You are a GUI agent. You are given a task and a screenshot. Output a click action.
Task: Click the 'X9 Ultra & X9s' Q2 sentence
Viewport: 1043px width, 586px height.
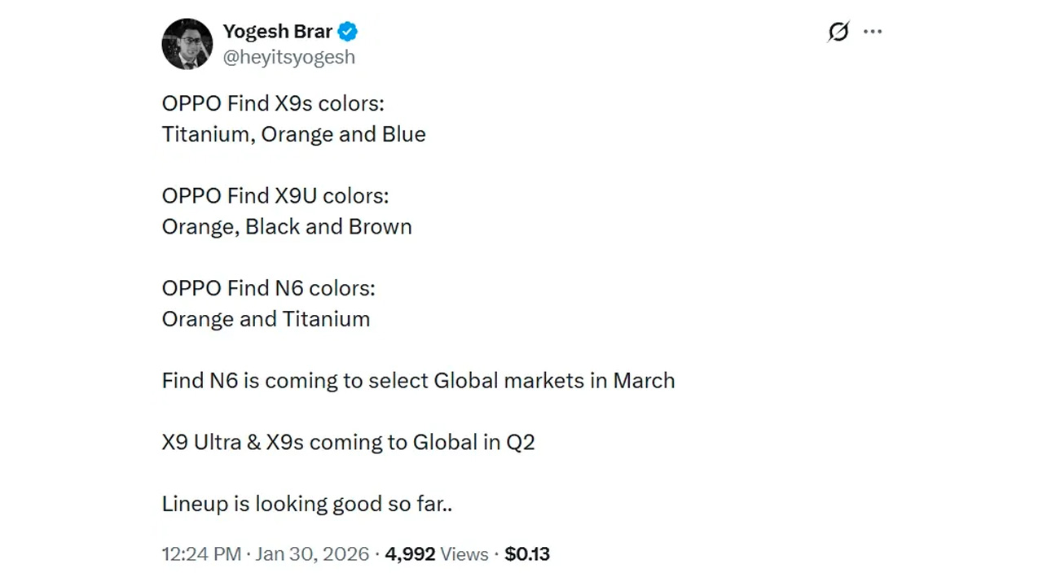point(348,442)
